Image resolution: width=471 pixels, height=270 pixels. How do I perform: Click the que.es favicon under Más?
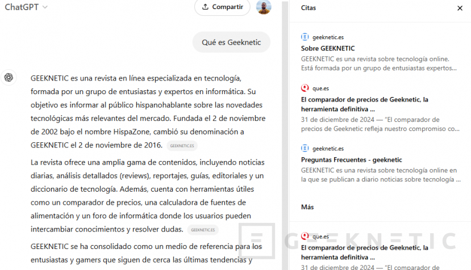click(x=305, y=237)
